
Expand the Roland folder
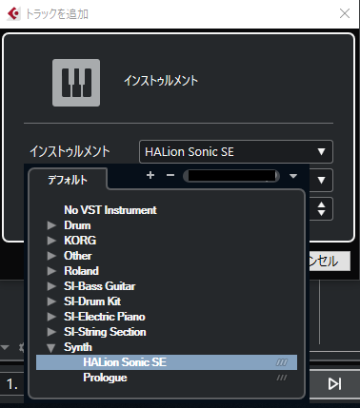(x=51, y=271)
